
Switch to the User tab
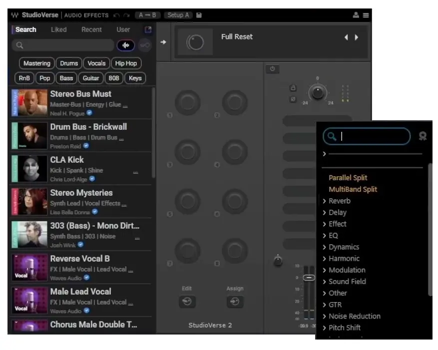(x=123, y=29)
